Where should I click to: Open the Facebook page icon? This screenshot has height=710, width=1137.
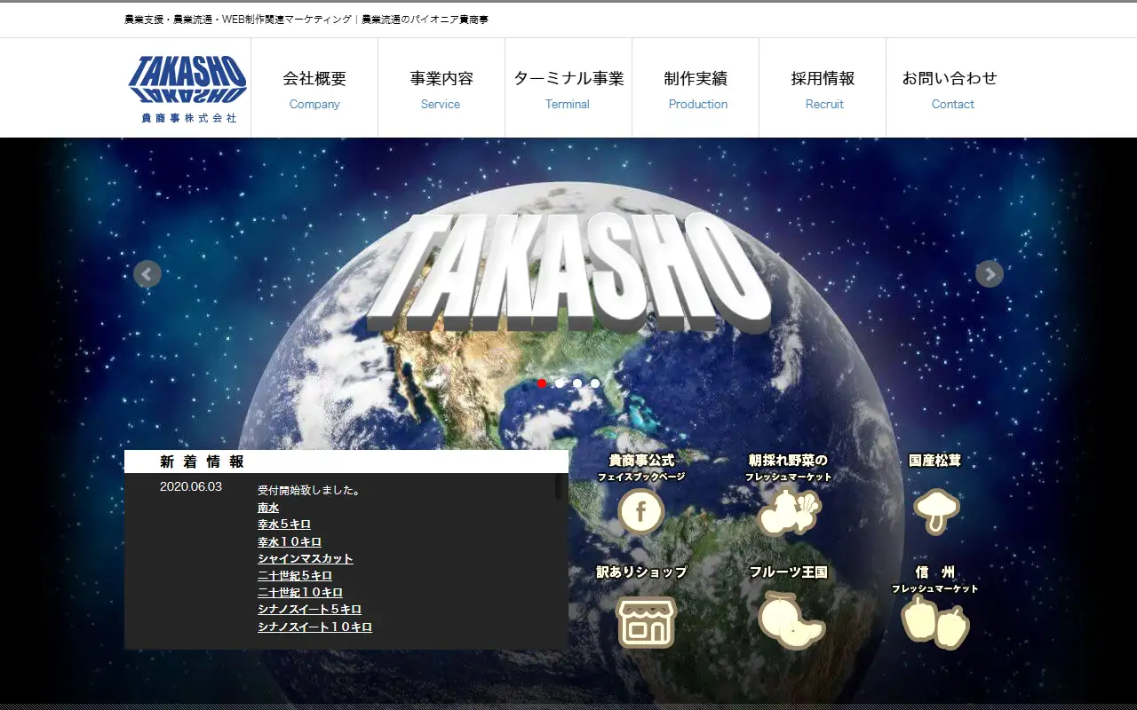[x=641, y=511]
